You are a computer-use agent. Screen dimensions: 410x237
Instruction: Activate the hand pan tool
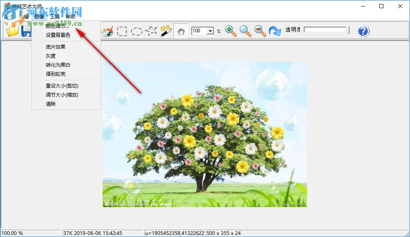pyautogui.click(x=181, y=31)
